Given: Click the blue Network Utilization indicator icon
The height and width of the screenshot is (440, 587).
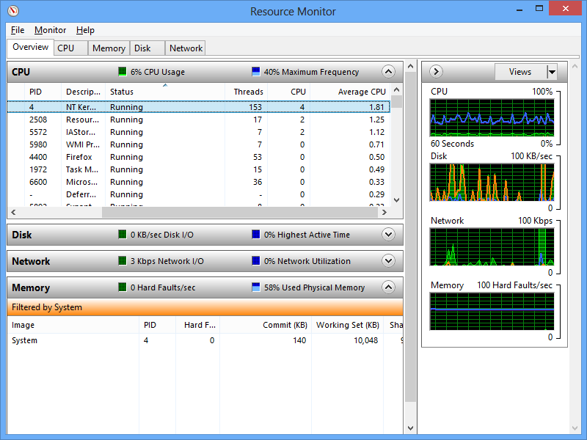Looking at the screenshot, I should [255, 261].
